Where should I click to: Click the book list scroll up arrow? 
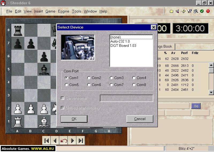click(x=211, y=65)
